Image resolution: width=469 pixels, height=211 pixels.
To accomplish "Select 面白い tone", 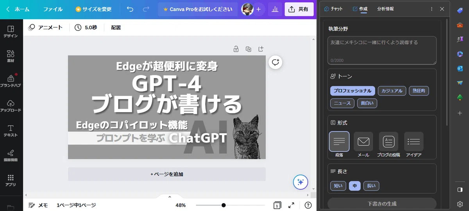I will click(367, 103).
